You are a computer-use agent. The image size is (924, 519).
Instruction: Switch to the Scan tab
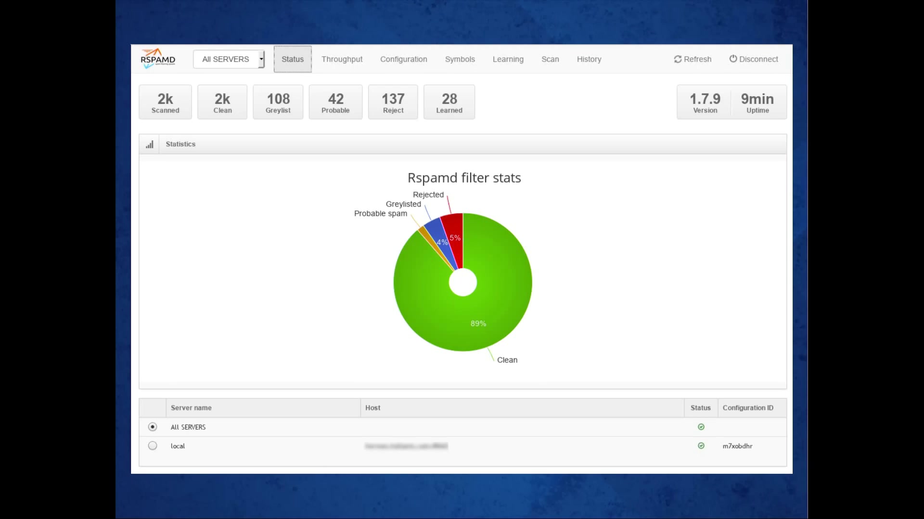click(550, 59)
